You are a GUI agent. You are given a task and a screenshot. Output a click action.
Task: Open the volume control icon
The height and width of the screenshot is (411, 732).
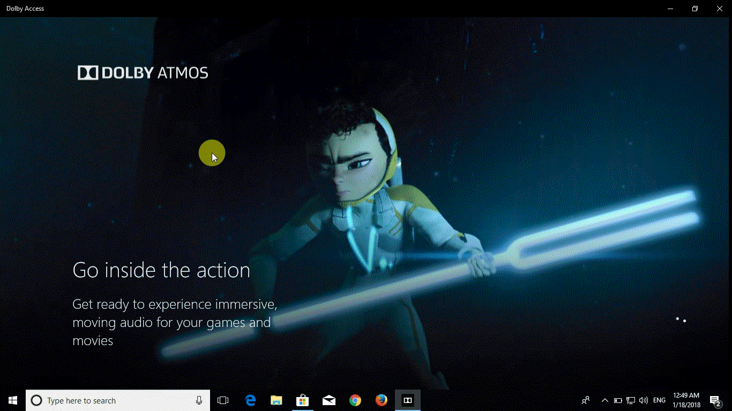click(644, 400)
